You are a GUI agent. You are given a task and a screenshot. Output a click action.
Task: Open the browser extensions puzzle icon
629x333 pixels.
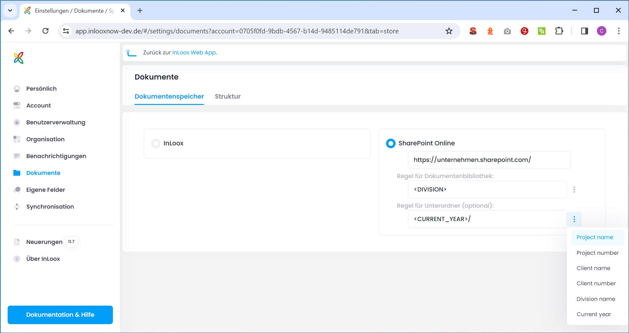coord(559,31)
